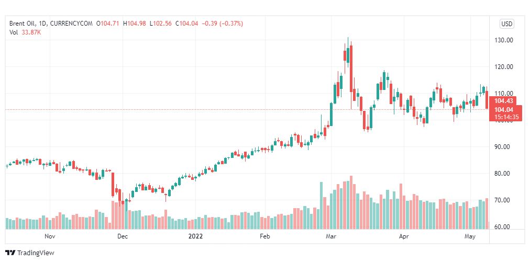Click the Vol 33.87K indicator label

tap(25, 32)
